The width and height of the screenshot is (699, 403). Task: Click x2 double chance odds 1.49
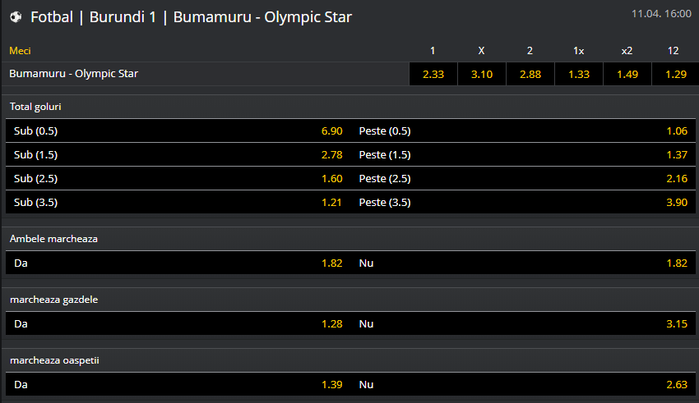click(627, 74)
